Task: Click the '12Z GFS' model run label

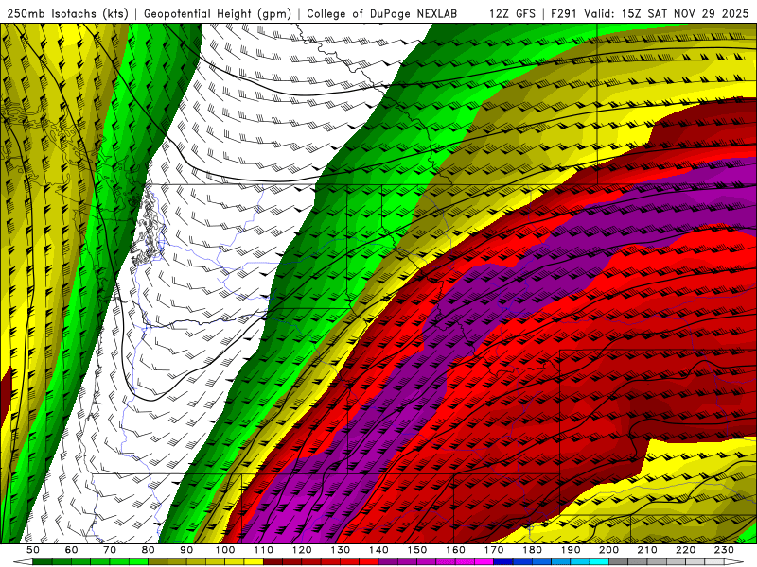Action: [x=512, y=14]
